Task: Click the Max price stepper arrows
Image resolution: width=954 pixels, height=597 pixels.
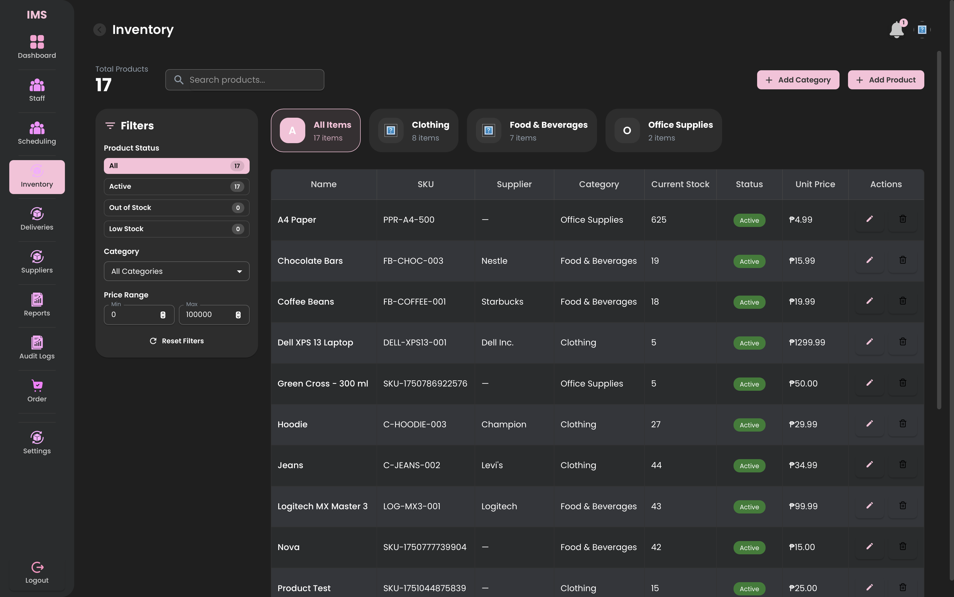Action: tap(238, 315)
